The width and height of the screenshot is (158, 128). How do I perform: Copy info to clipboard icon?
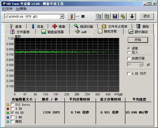point(99,16)
